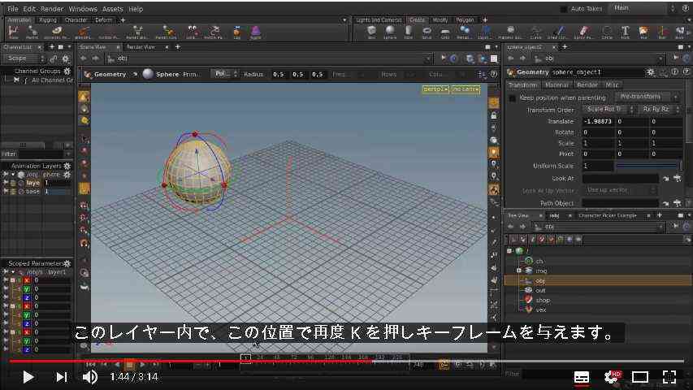Image resolution: width=693 pixels, height=390 pixels.
Task: Open parameter gear menu for sphere_object1
Action: pos(651,72)
